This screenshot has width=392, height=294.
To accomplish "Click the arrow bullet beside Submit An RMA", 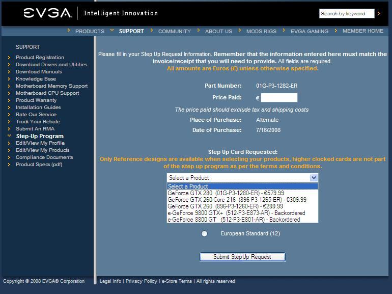I will point(9,129).
